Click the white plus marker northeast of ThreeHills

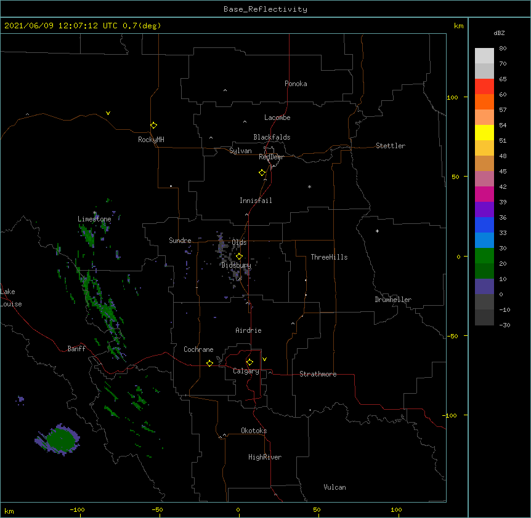(x=377, y=231)
